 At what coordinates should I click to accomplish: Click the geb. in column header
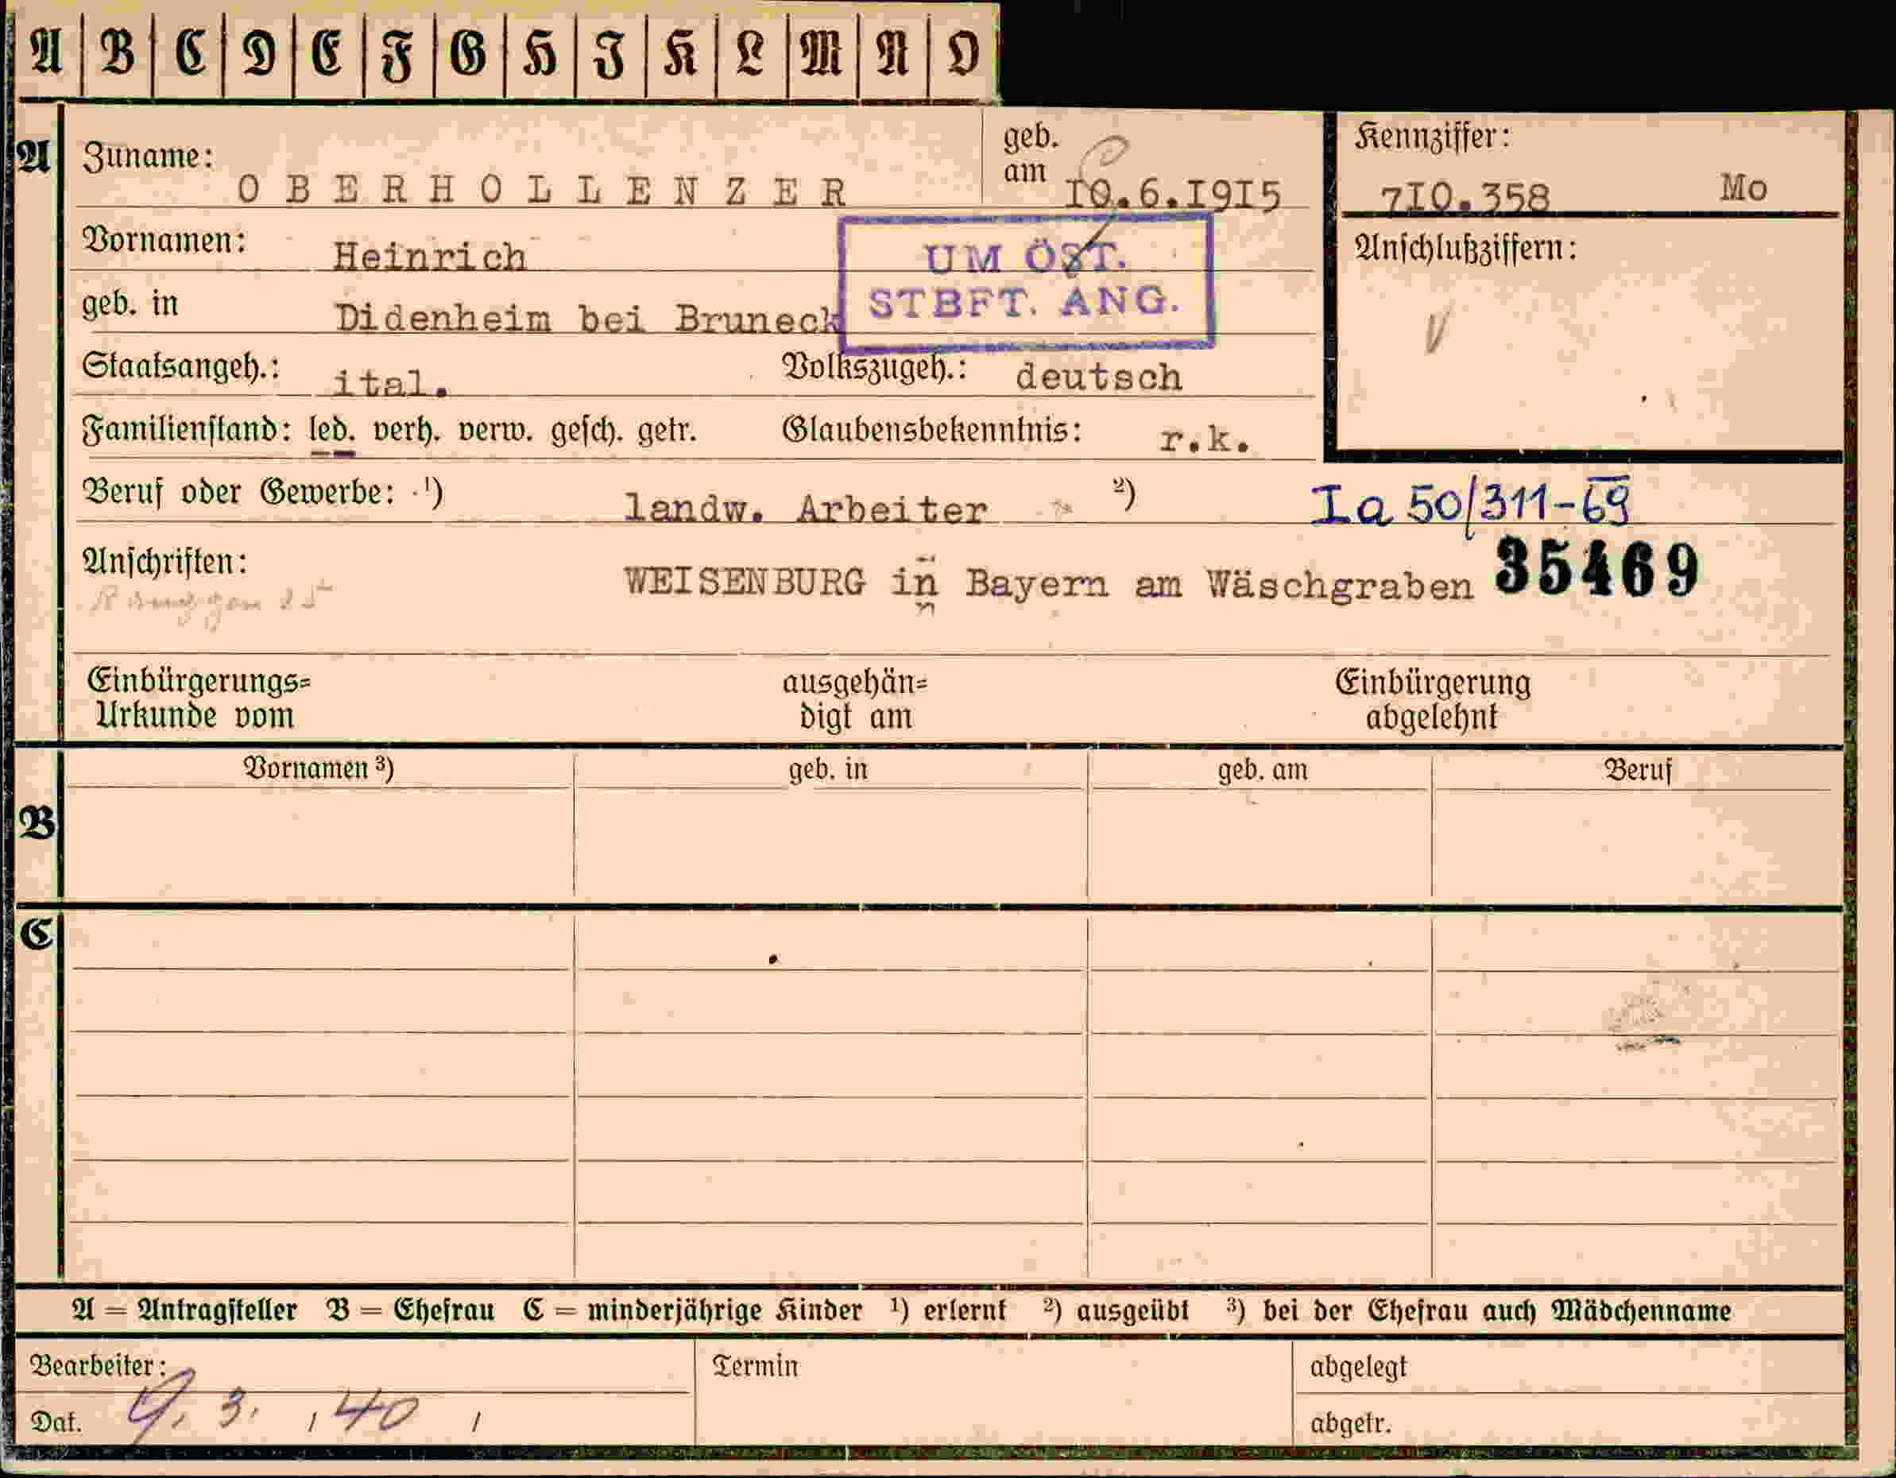828,770
